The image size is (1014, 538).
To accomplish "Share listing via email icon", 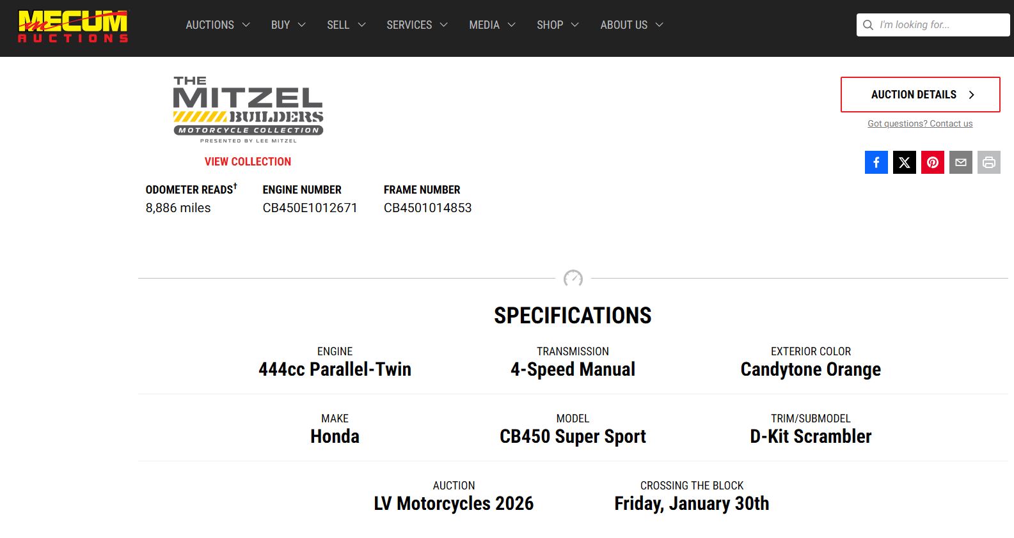I will pos(960,162).
